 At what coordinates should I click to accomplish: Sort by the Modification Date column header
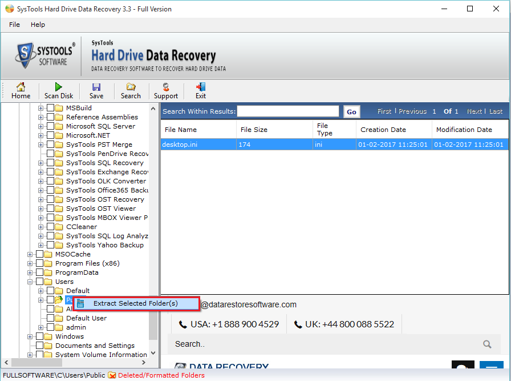coord(469,130)
